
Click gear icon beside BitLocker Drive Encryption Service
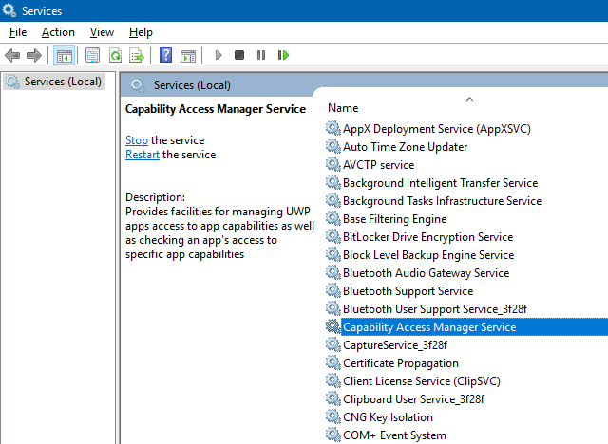tap(333, 236)
